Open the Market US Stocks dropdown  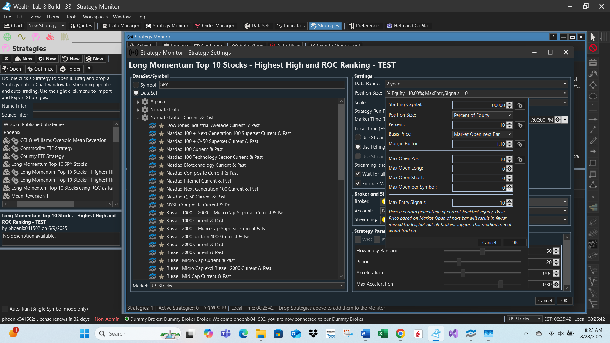pos(247,286)
